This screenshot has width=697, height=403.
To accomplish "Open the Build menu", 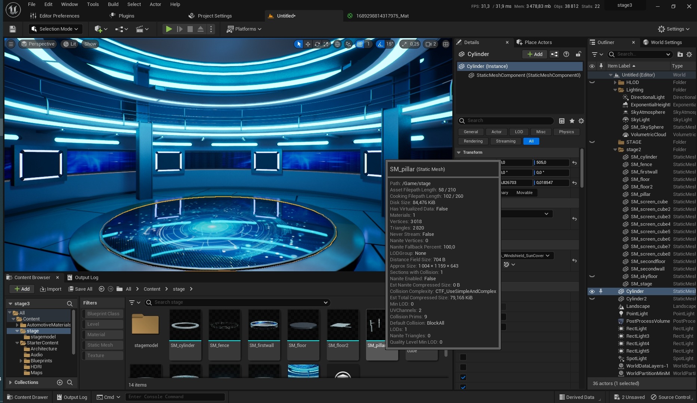I will (113, 4).
